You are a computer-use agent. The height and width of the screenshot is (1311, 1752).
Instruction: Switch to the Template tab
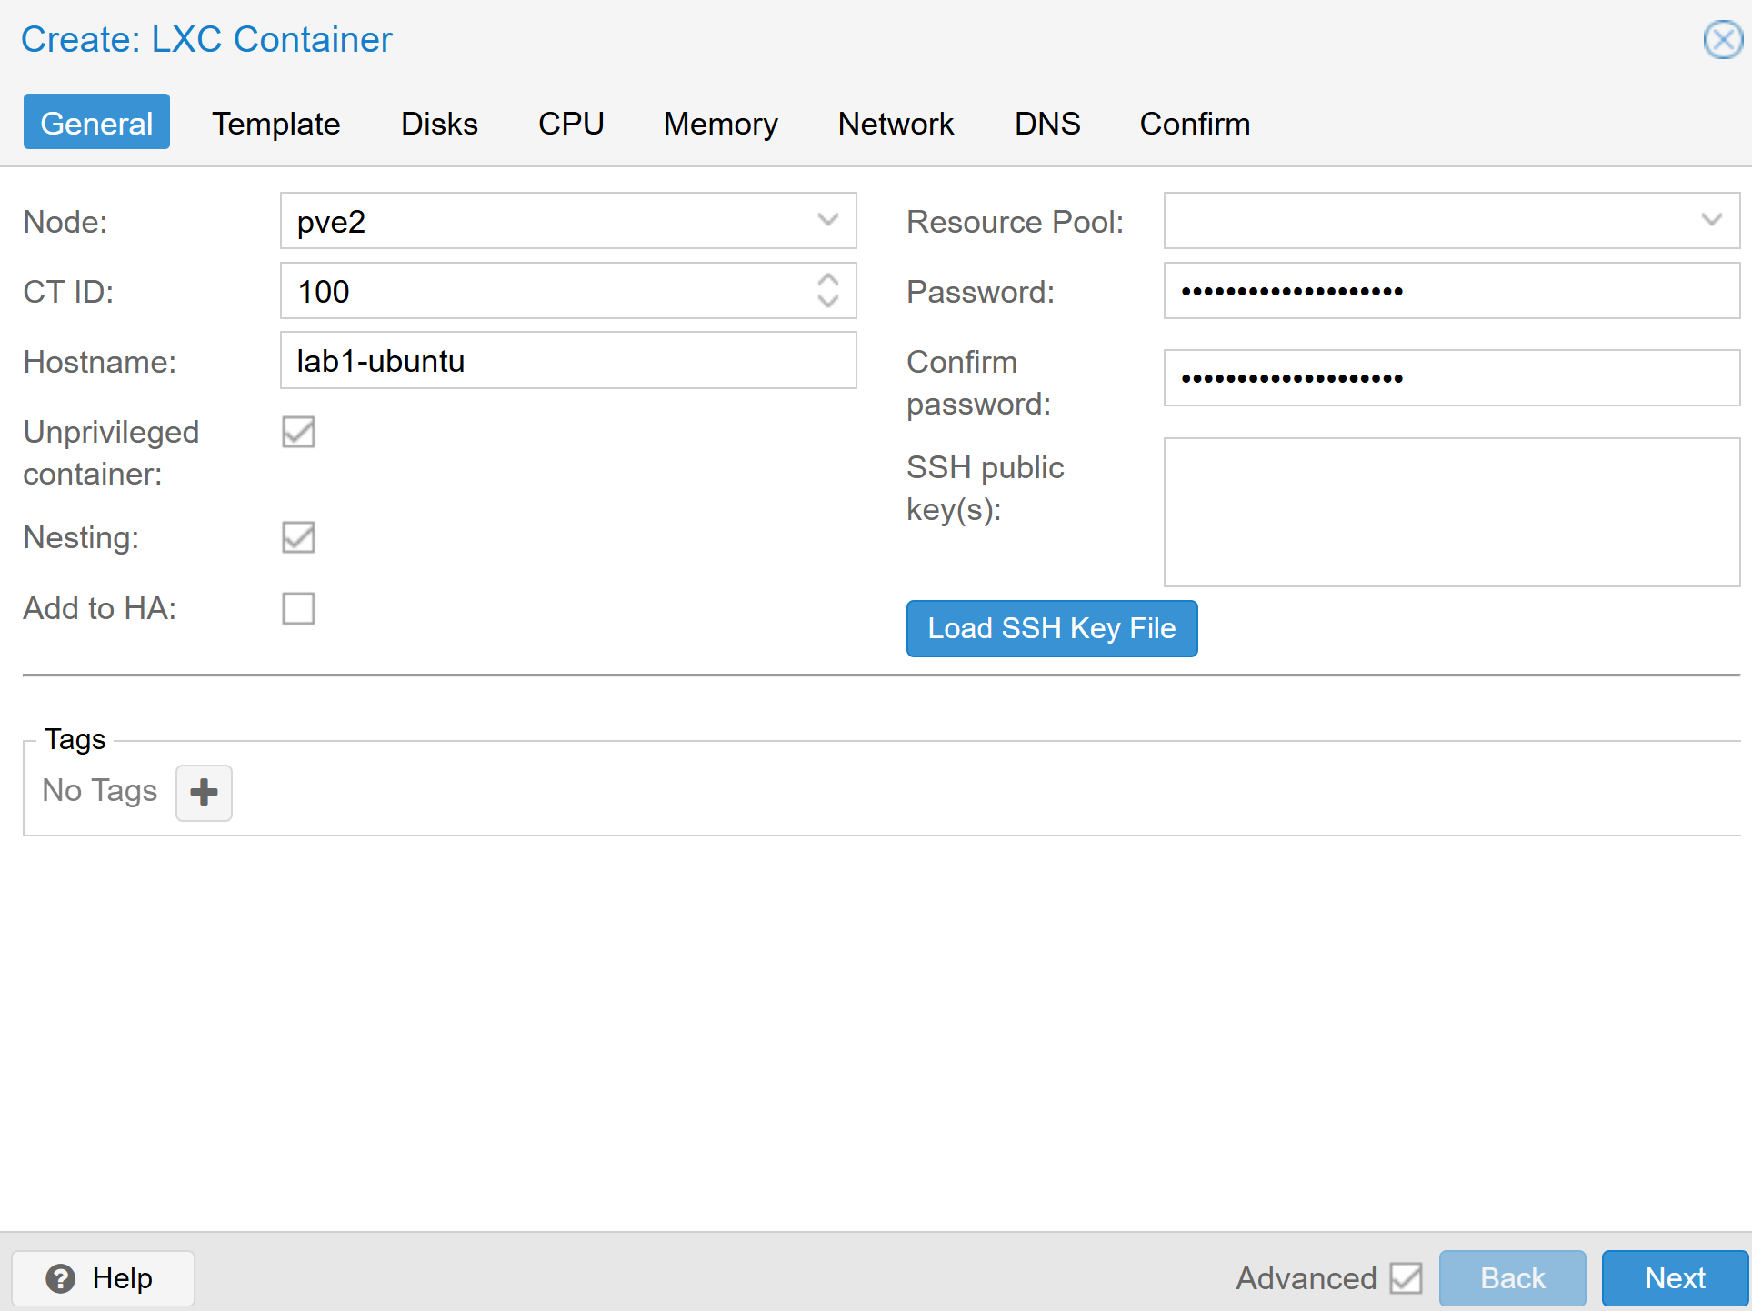pos(276,123)
